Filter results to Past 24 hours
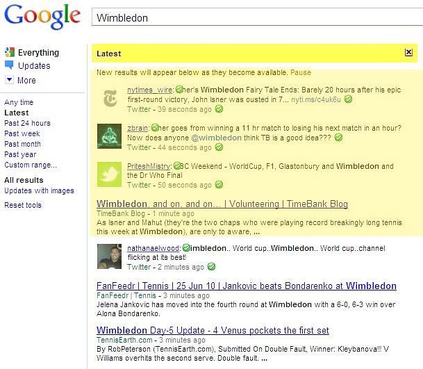The height and width of the screenshot is (369, 423). [x=27, y=123]
